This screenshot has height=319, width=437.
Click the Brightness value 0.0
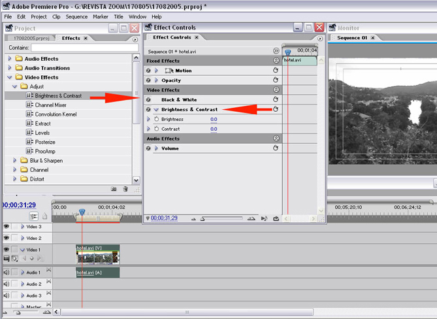pyautogui.click(x=214, y=120)
